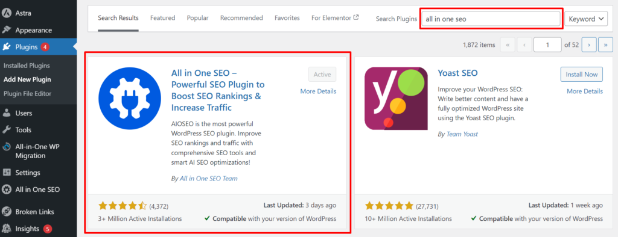Open More Details for Yoast SEO
This screenshot has height=237, width=618.
(585, 91)
